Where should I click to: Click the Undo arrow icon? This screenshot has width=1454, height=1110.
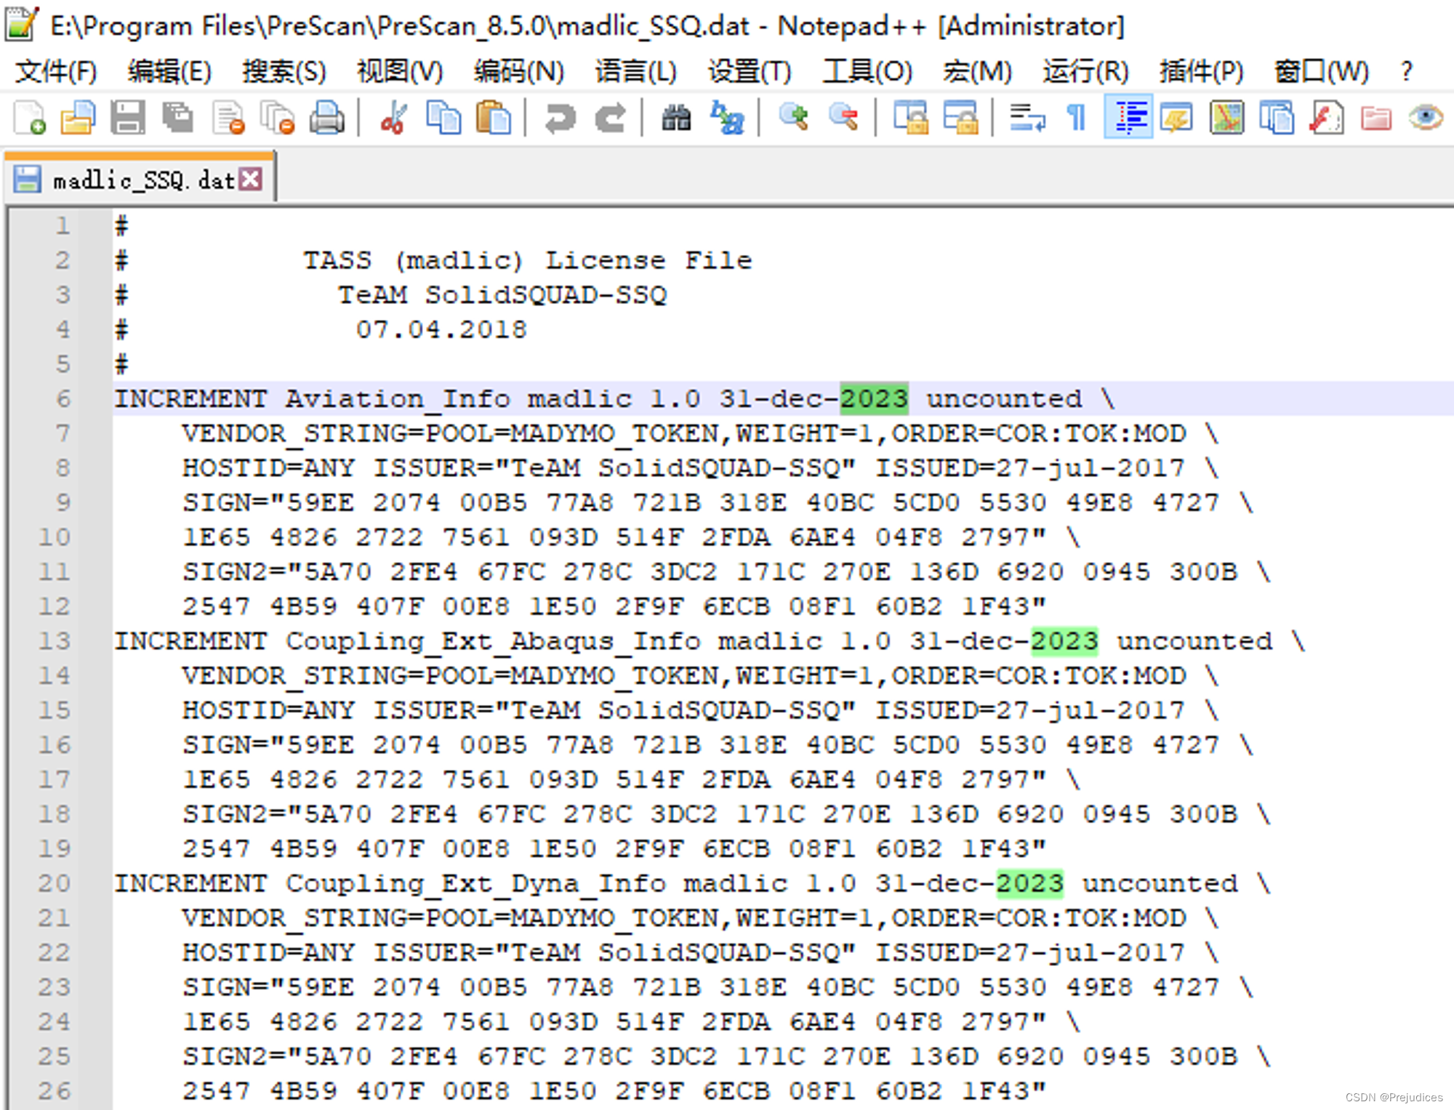560,118
